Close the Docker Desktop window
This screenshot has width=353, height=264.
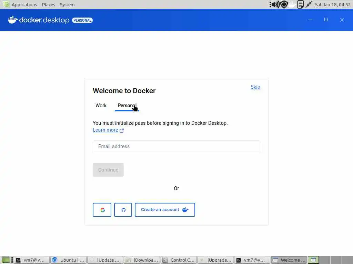pos(342,20)
